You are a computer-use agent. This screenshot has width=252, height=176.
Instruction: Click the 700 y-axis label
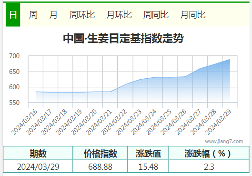tap(14, 56)
